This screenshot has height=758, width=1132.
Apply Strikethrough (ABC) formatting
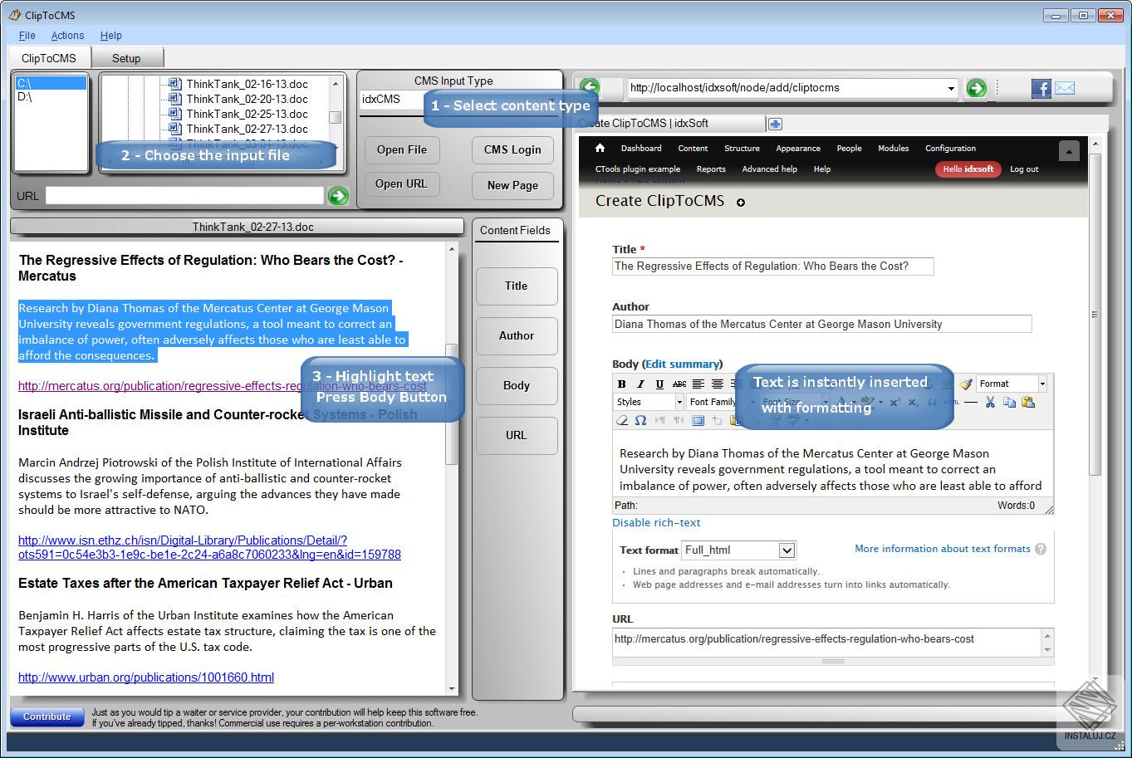679,384
